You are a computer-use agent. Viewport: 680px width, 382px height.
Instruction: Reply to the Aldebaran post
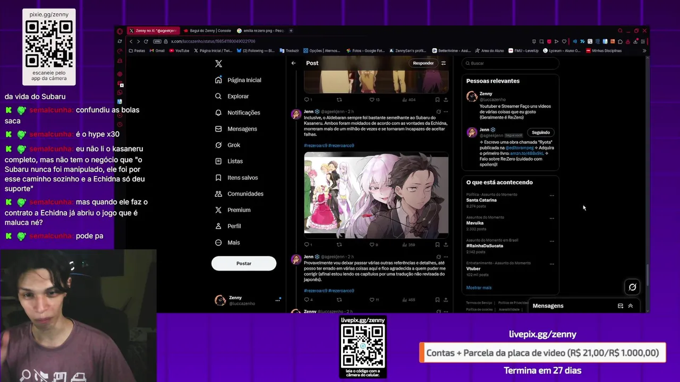click(307, 245)
